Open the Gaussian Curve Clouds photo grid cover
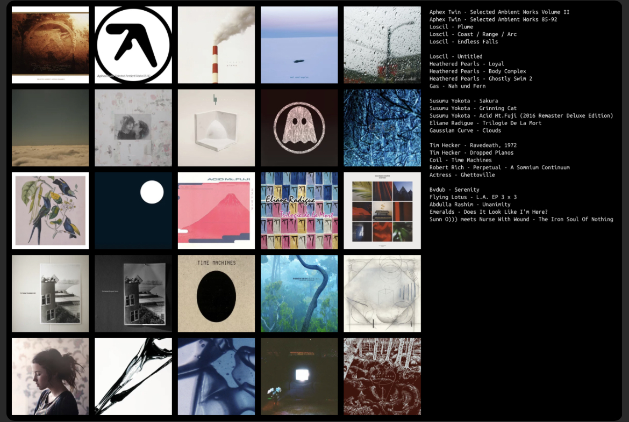The image size is (629, 422). pos(382,211)
